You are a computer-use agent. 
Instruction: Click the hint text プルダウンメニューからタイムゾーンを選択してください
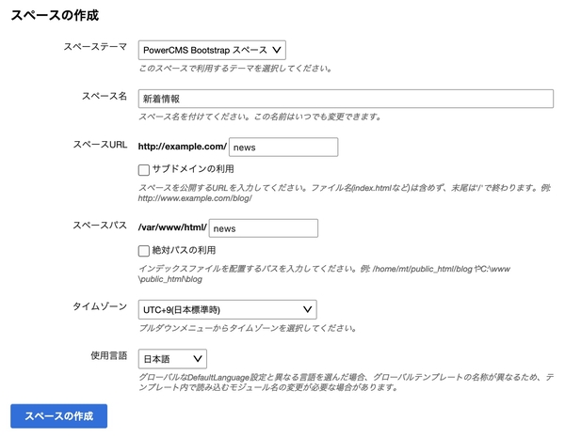coord(248,328)
